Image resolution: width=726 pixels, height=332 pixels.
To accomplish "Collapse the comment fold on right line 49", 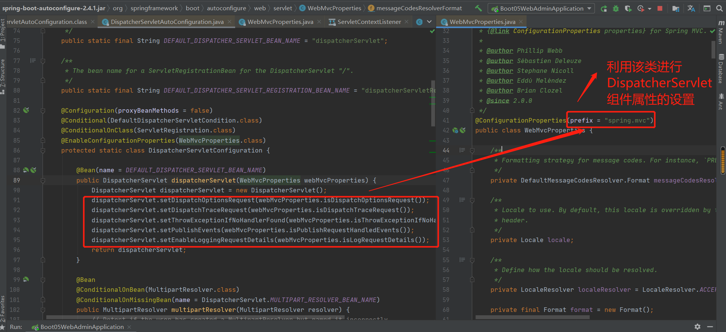I will 472,200.
